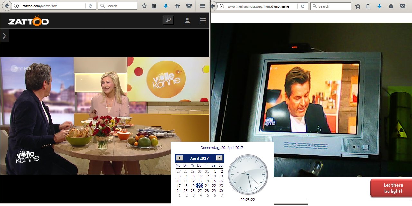Bookmark the Zattoo page with the star icon
Viewport: 412px width, 206px height.
click(x=144, y=6)
